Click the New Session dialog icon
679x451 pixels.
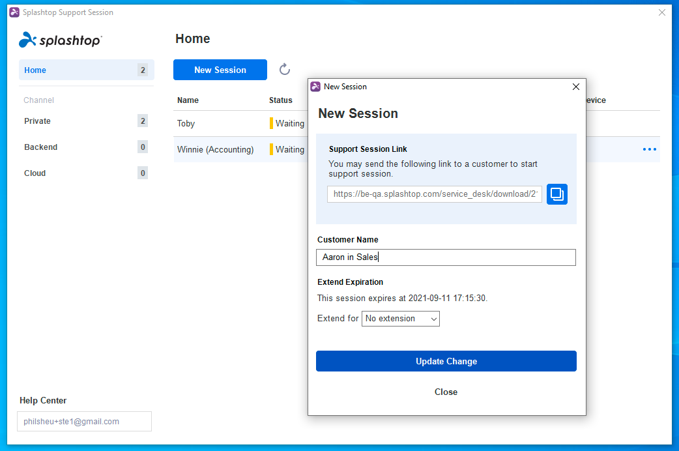pyautogui.click(x=315, y=86)
